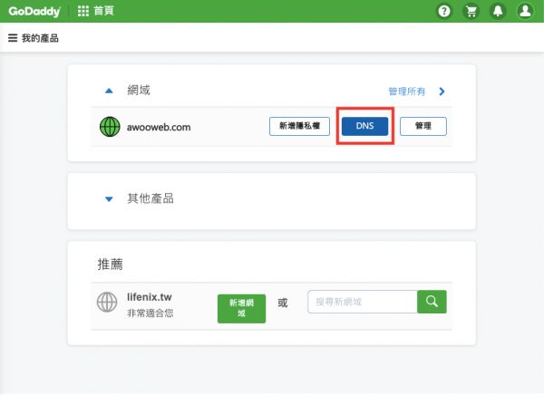This screenshot has height=395, width=544.
Task: Click the 其他產品 section title
Action: click(151, 198)
